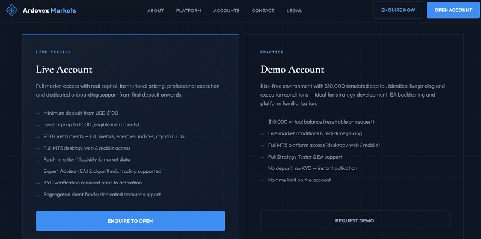Click 'KYC verification required prior to activation'
Viewport: 481px width, 239px height.
click(x=93, y=183)
